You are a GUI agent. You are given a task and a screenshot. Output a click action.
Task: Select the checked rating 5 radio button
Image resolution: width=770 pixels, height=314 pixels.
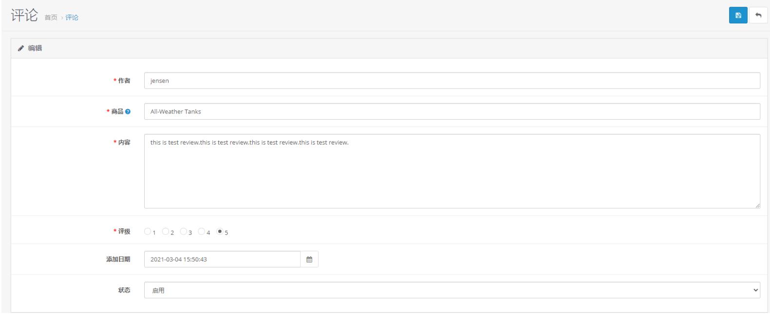point(220,232)
